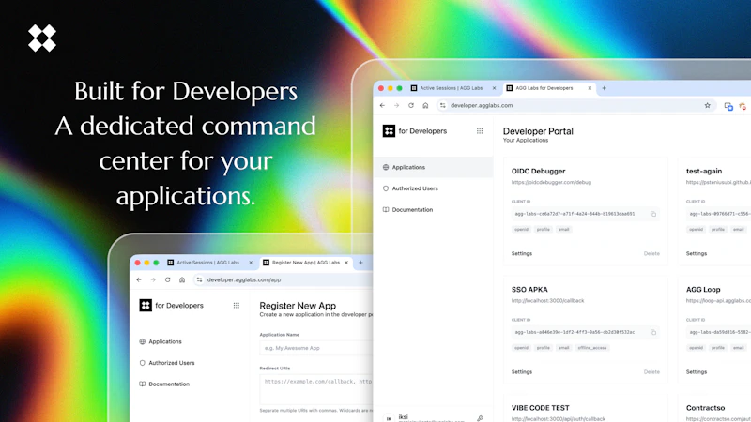
Task: Open Settings for test-again app
Action: point(697,253)
